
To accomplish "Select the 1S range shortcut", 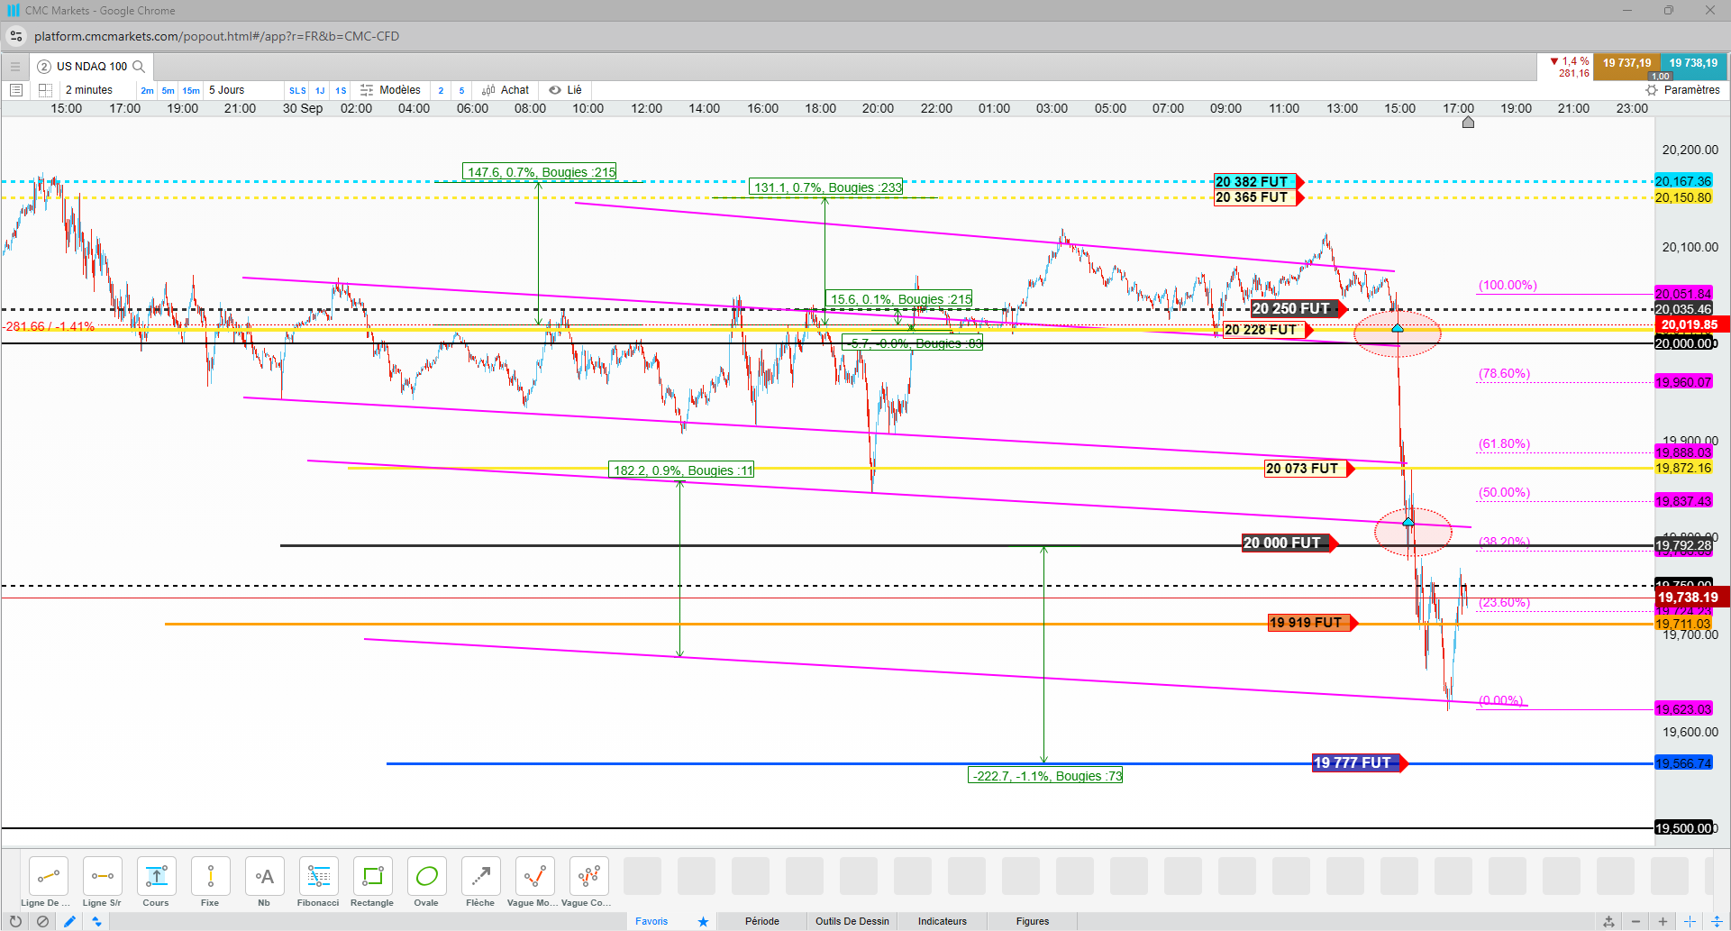I will (x=341, y=91).
